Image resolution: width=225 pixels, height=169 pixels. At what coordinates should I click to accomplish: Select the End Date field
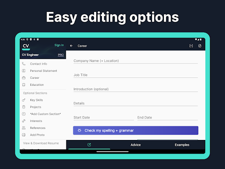point(167,118)
